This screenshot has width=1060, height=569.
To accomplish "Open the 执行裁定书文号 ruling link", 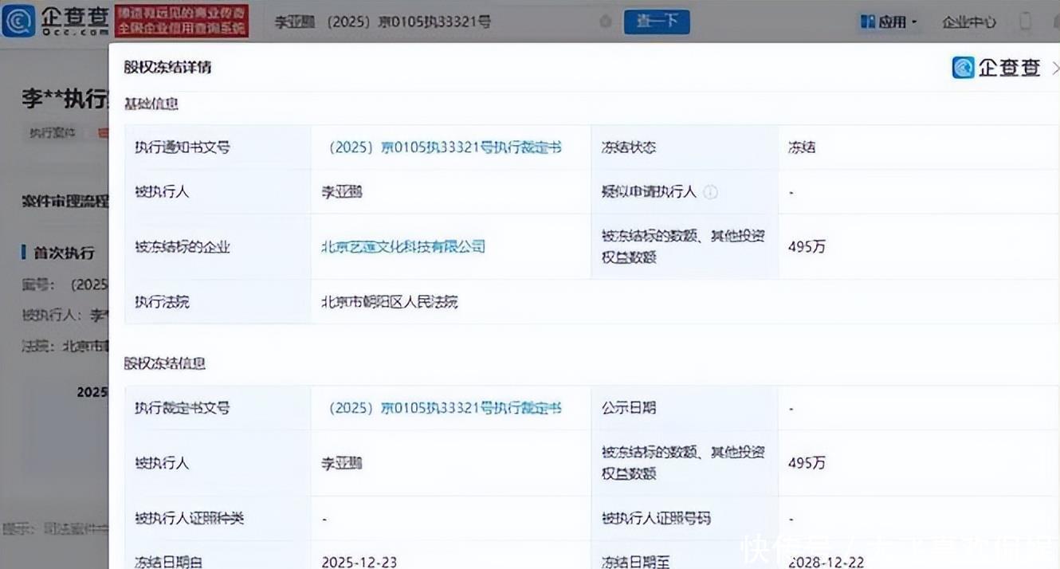I will pos(445,408).
